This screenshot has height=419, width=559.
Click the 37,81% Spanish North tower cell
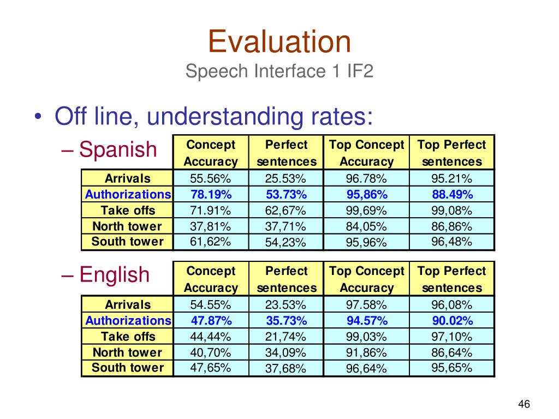[210, 226]
